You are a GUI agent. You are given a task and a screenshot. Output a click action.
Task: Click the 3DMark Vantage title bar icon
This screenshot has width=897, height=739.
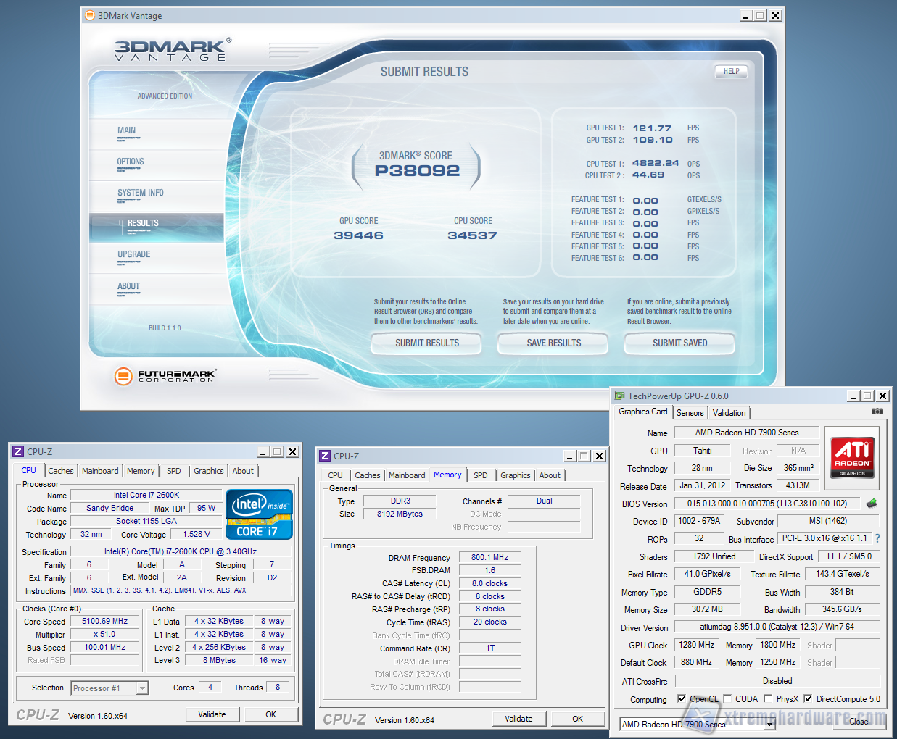click(90, 15)
